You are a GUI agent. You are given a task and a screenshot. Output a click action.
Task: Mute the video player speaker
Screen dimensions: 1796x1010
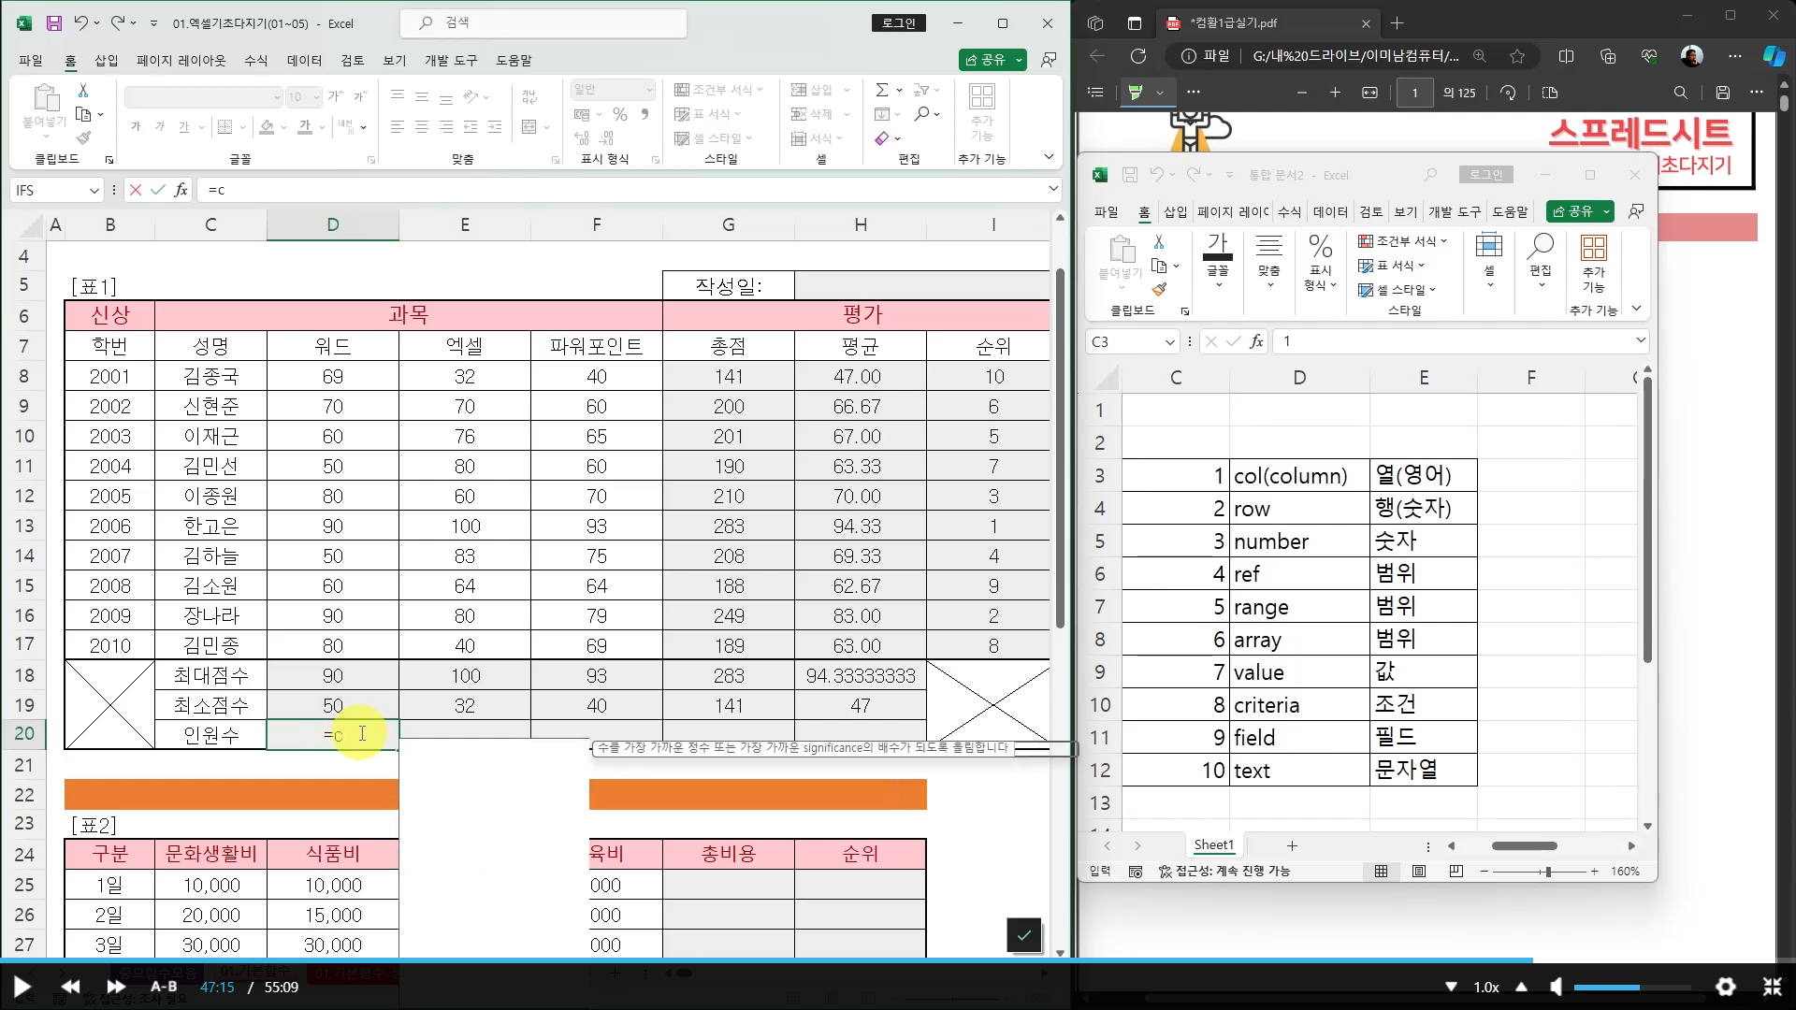(1556, 987)
